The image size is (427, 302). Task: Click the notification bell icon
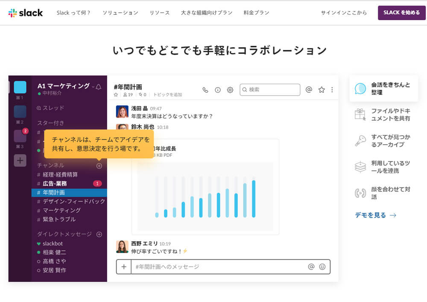pyautogui.click(x=99, y=87)
